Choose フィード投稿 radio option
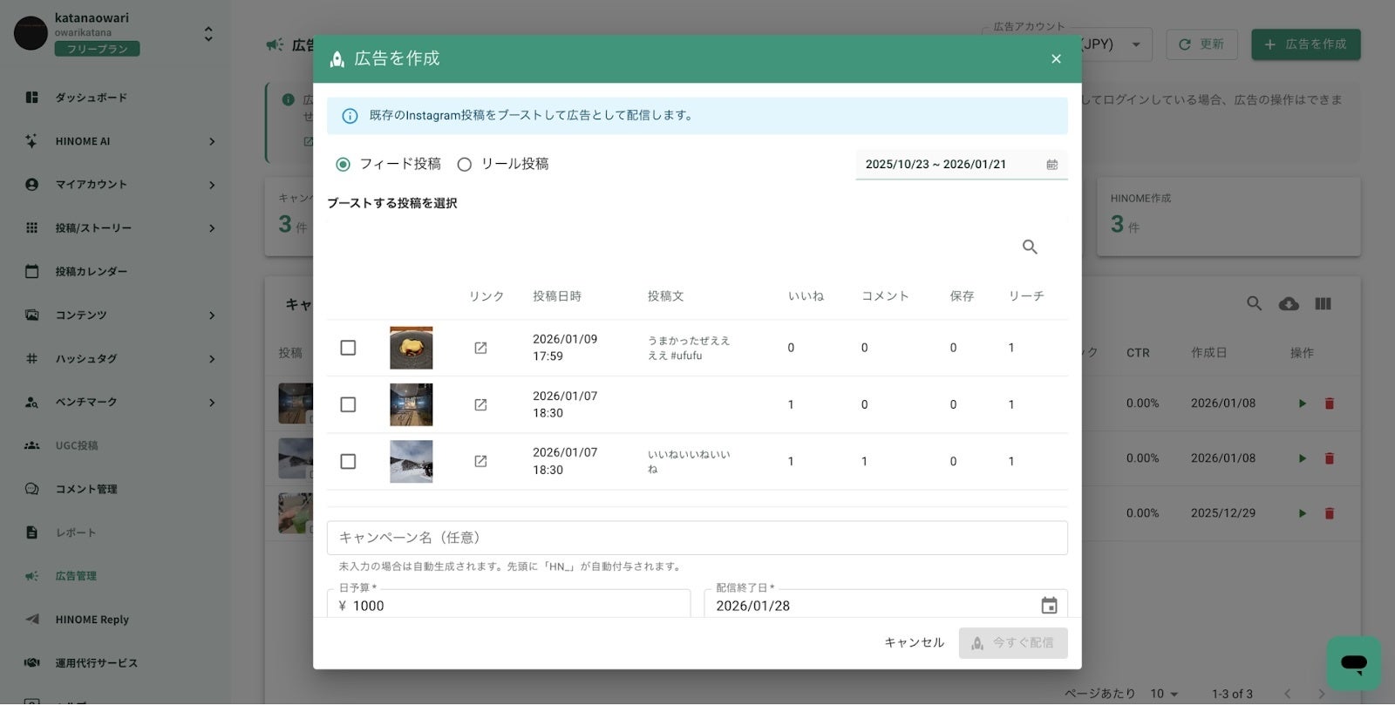The width and height of the screenshot is (1395, 705). pyautogui.click(x=344, y=165)
